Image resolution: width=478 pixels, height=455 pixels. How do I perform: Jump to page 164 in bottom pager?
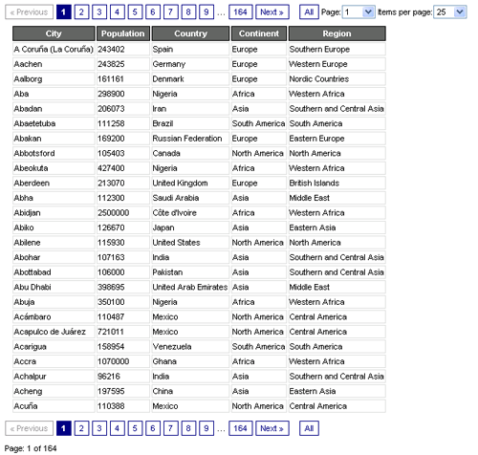click(240, 428)
